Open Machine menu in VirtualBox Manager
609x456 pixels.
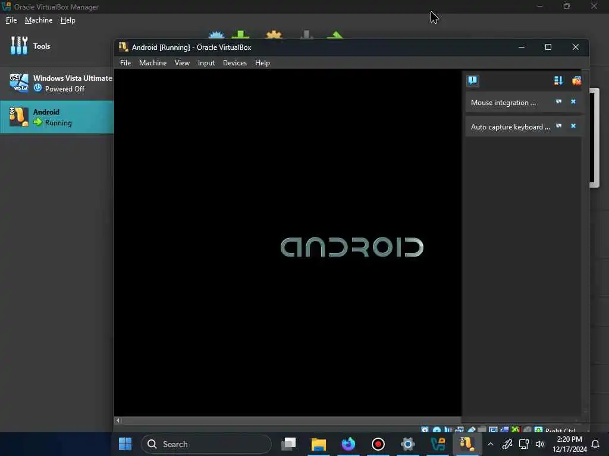pyautogui.click(x=39, y=20)
